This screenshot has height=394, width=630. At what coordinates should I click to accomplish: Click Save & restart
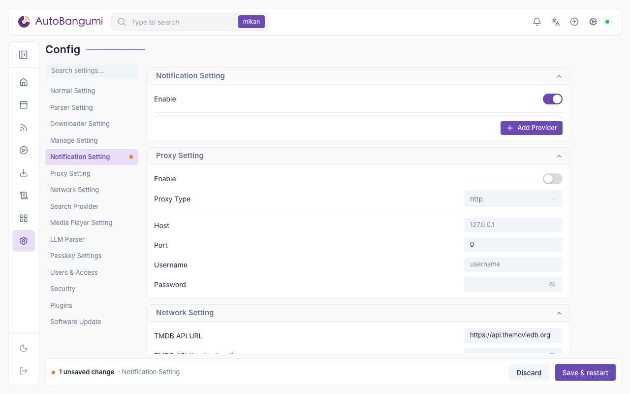[585, 372]
